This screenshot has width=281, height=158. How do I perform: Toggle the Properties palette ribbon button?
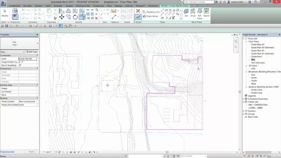coord(15,17)
